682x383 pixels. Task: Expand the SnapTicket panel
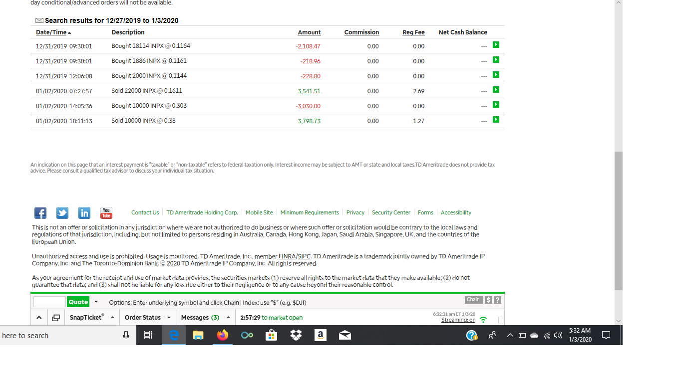[x=87, y=318]
